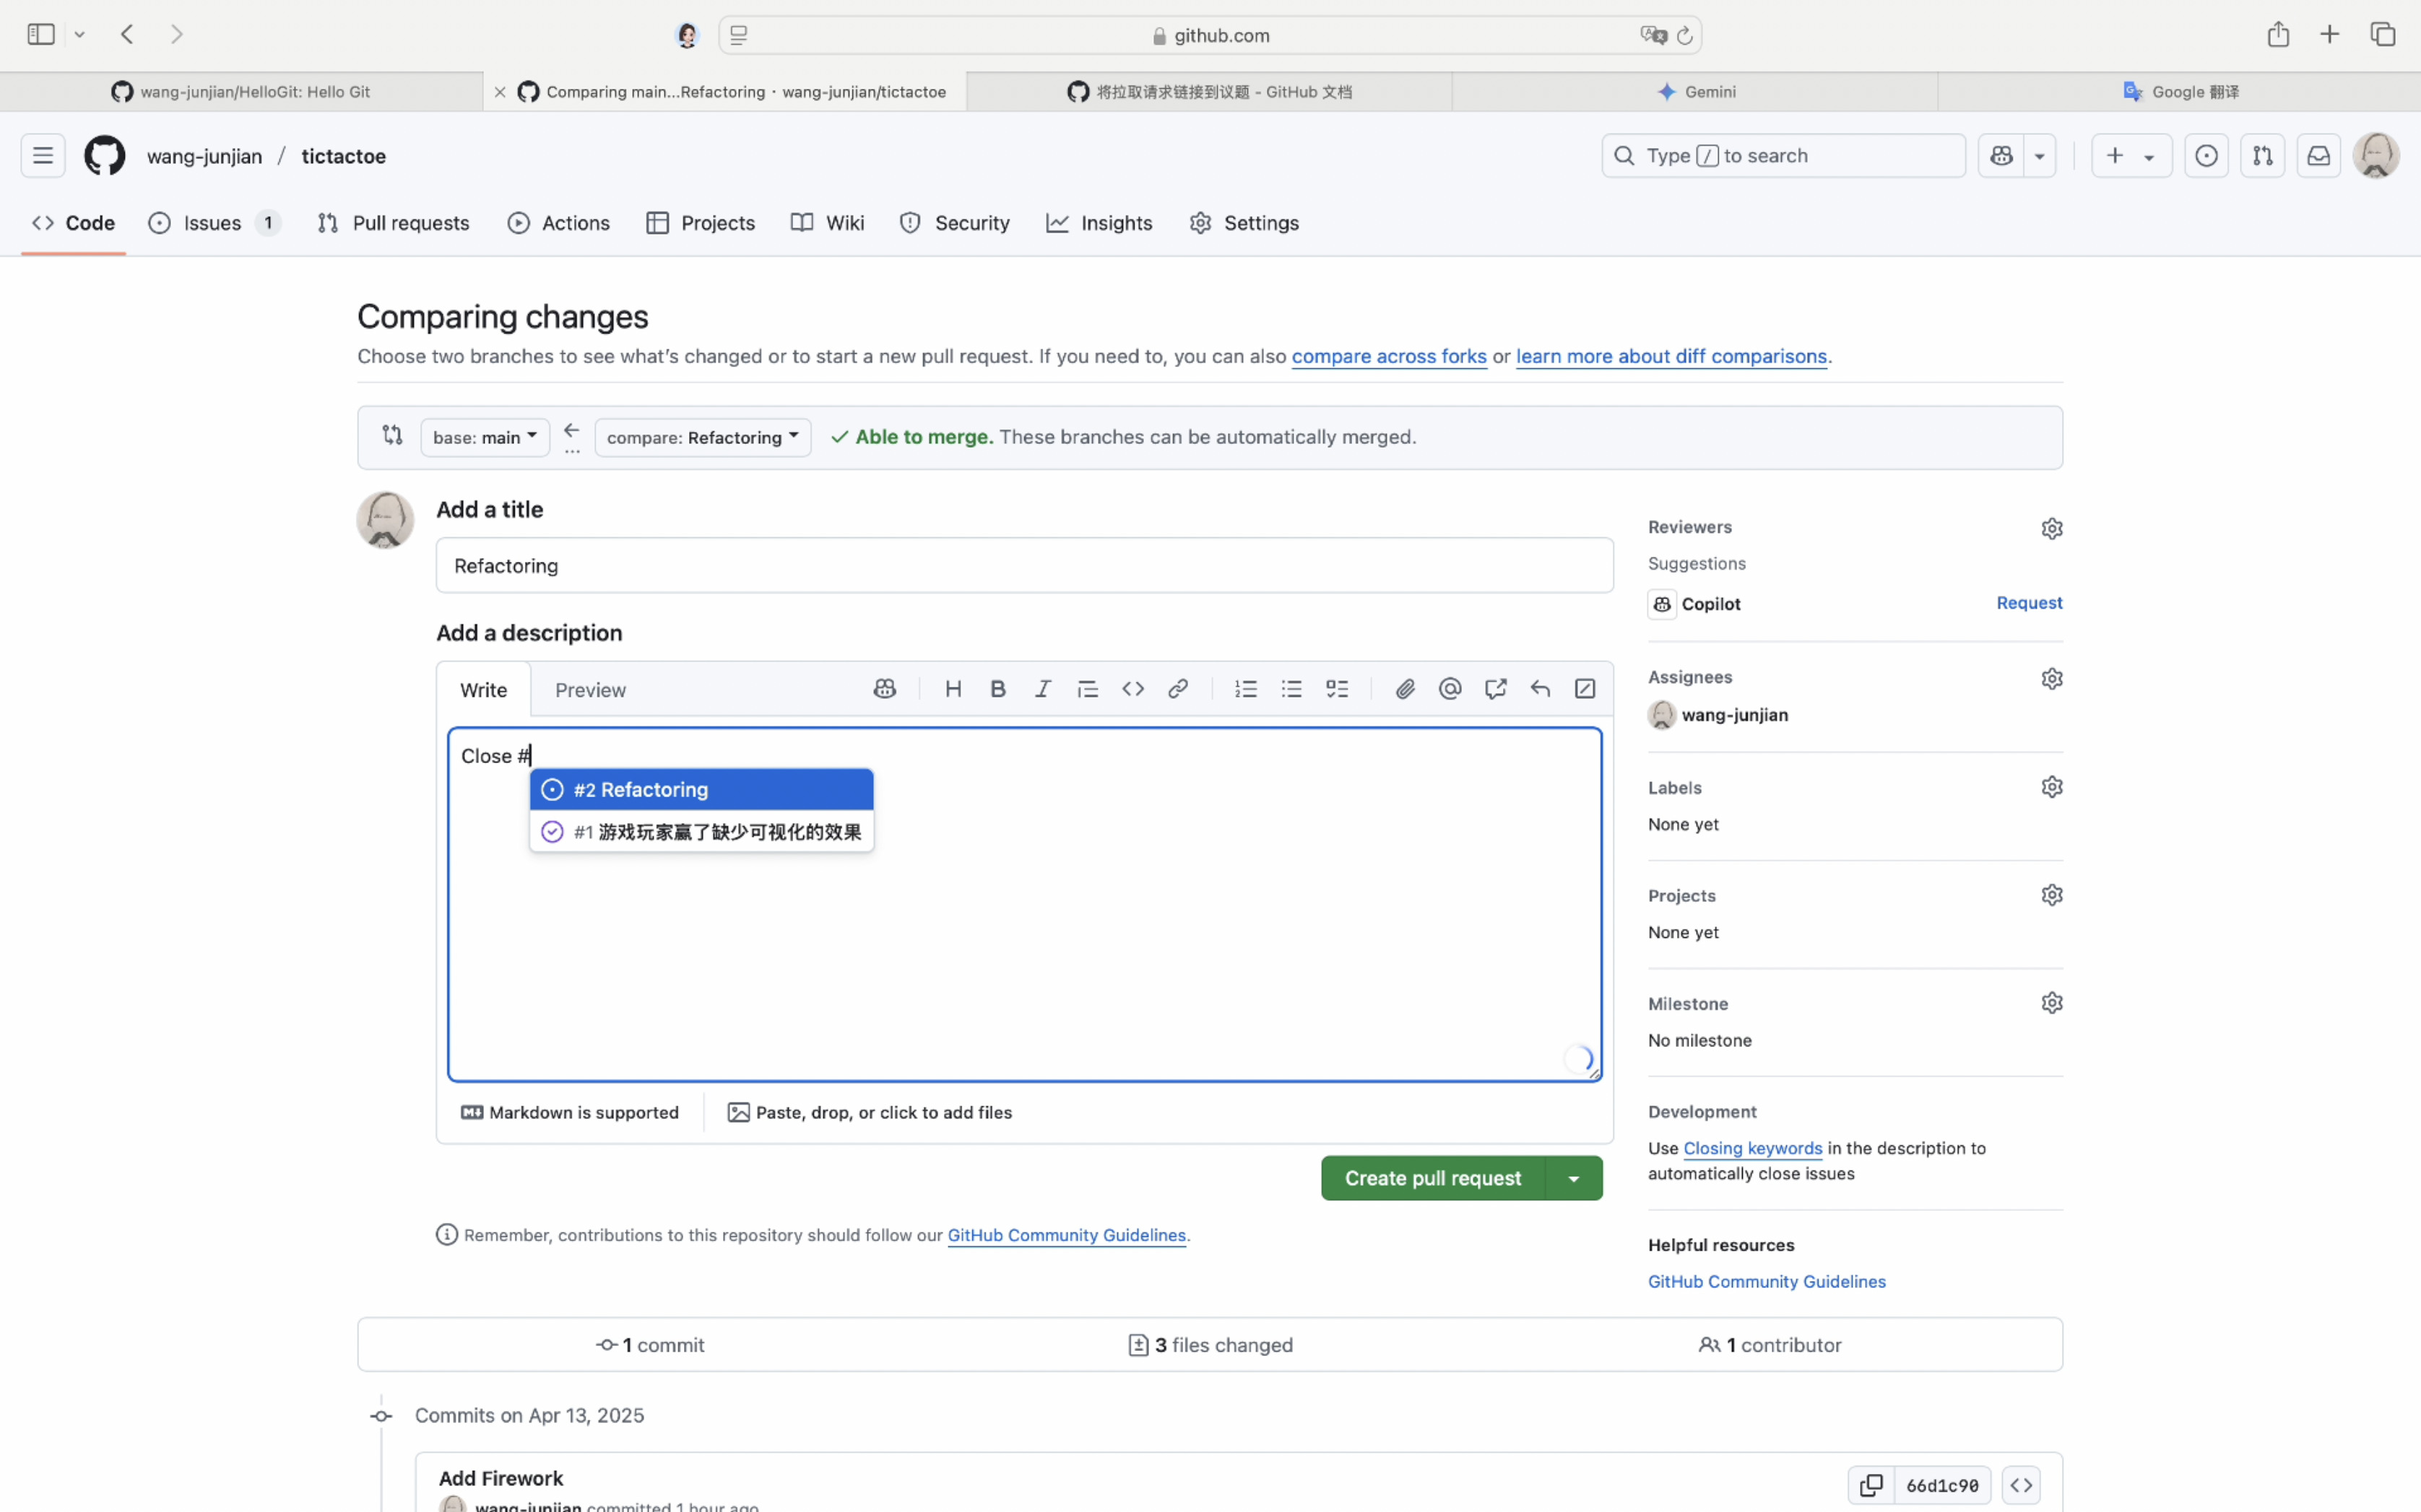The width and height of the screenshot is (2421, 1512).
Task: Click the mention (@) icon
Action: pyautogui.click(x=1450, y=689)
